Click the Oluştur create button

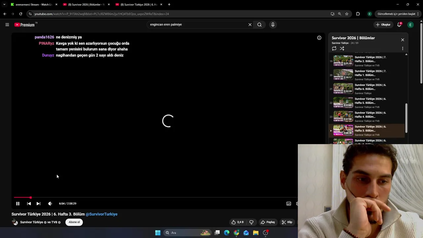click(x=383, y=24)
